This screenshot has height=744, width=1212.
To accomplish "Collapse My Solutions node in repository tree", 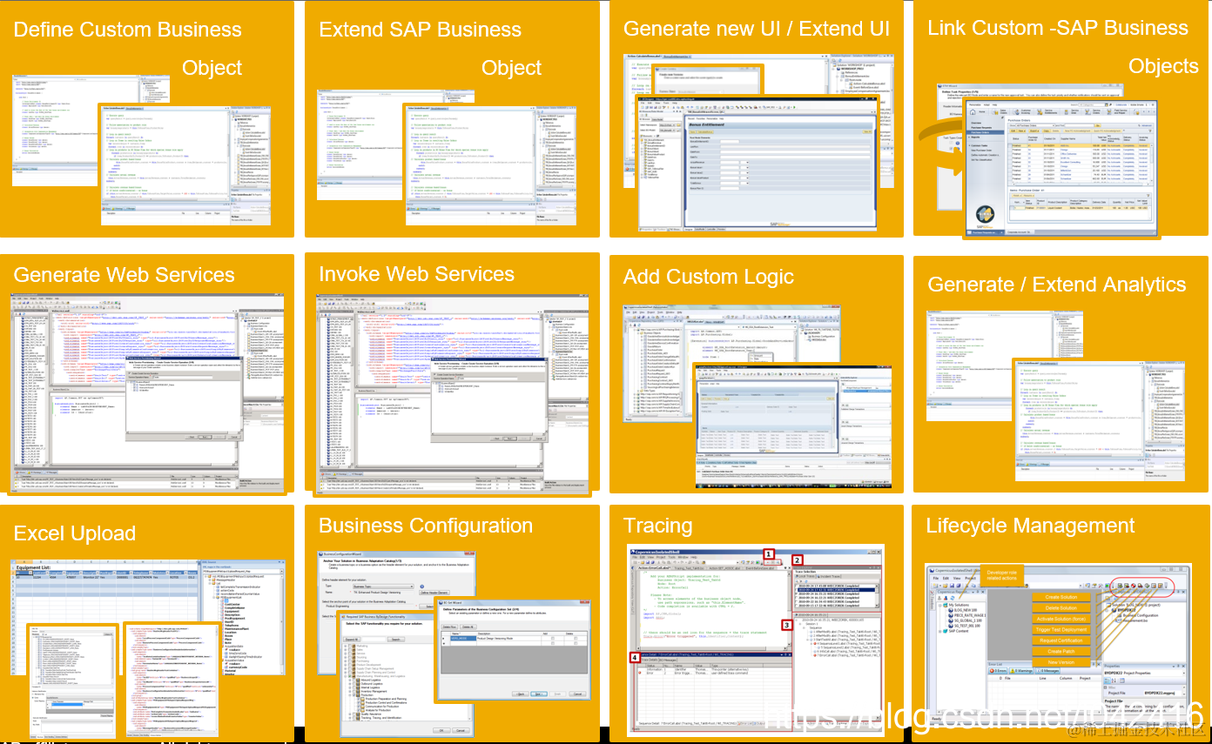I will tap(940, 605).
